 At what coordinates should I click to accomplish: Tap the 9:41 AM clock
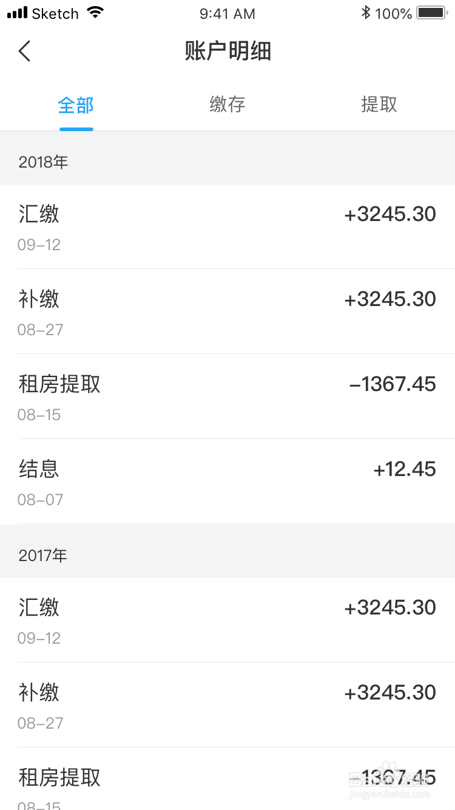(227, 13)
